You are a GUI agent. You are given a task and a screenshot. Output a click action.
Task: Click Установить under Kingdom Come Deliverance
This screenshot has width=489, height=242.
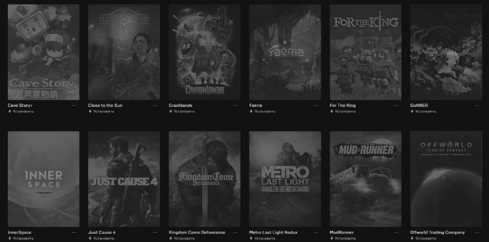coord(181,238)
